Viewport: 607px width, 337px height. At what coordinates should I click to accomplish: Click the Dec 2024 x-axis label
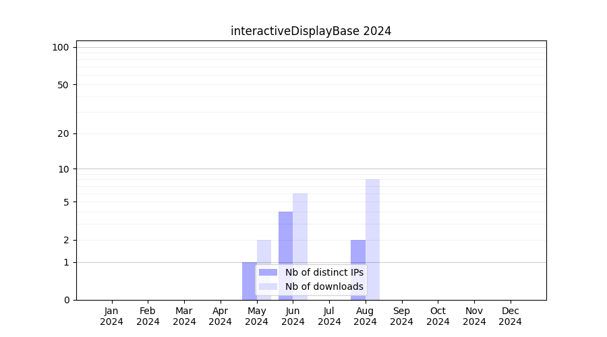[x=510, y=316]
